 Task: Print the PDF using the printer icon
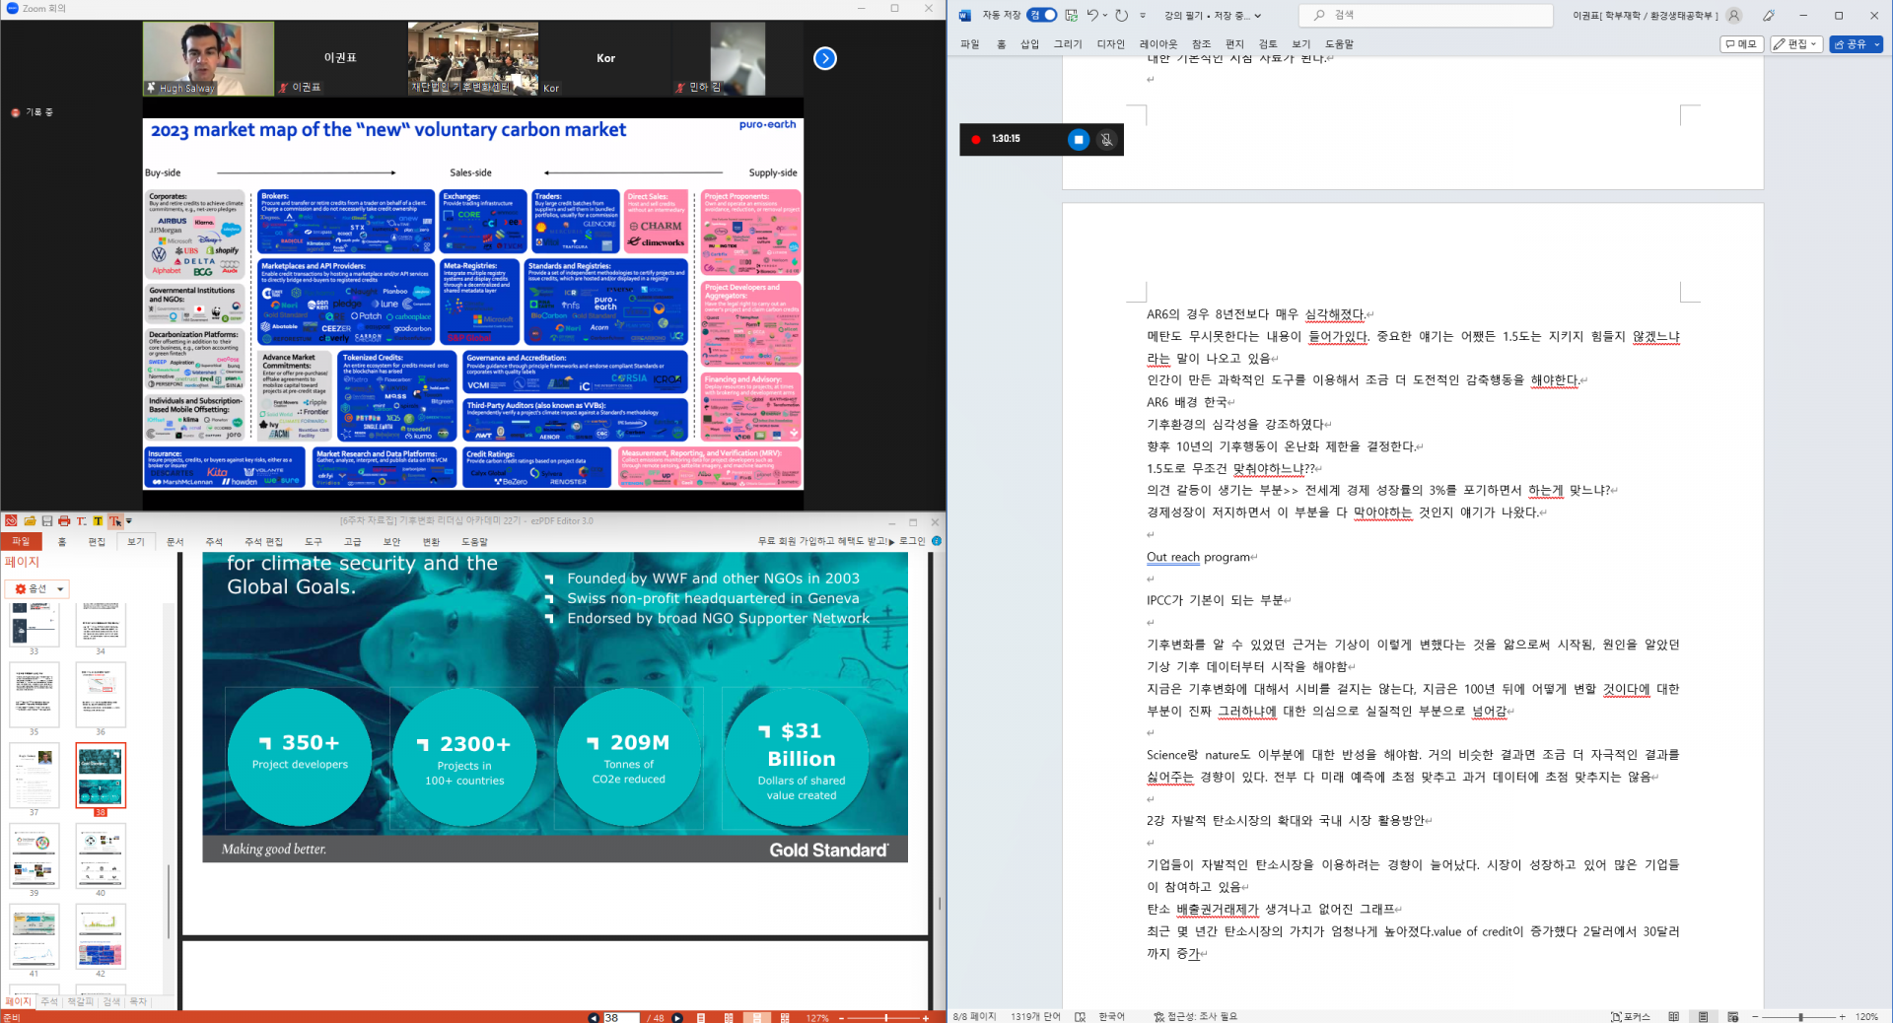[64, 521]
